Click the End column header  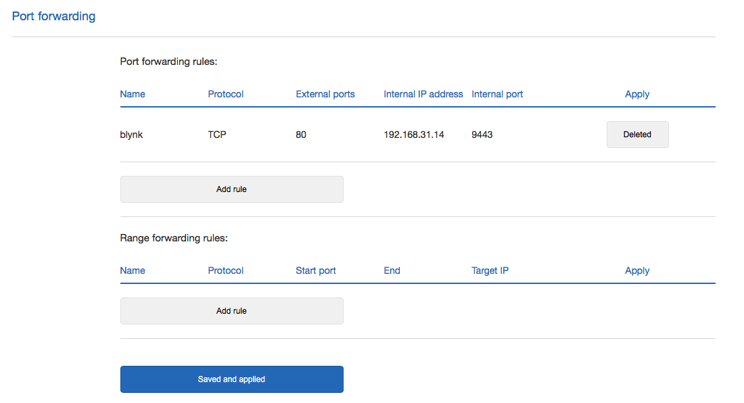[392, 270]
